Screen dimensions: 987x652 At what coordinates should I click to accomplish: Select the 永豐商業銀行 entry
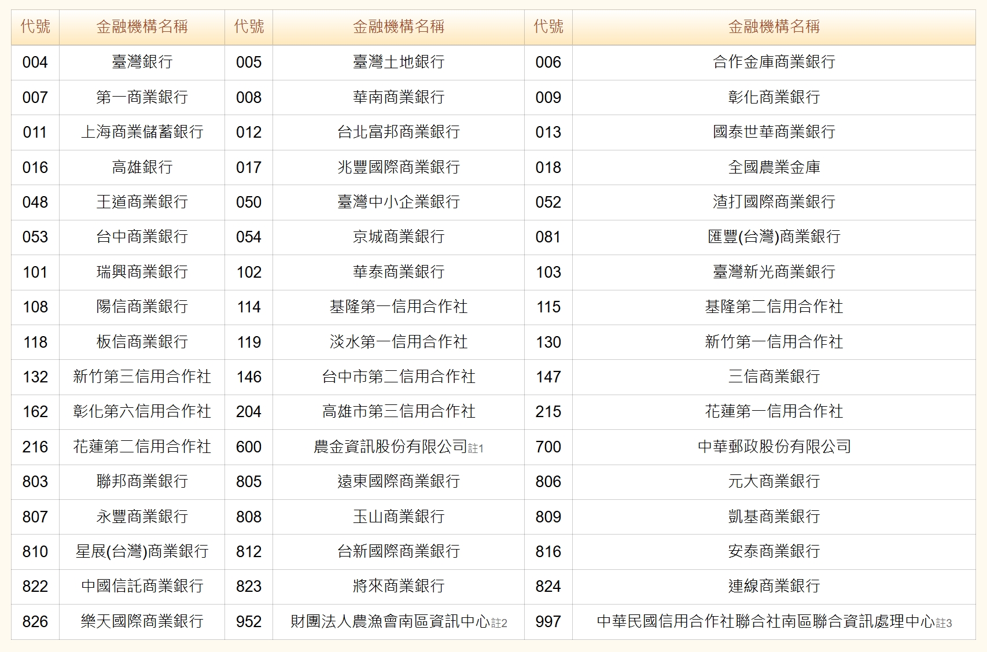tap(142, 517)
